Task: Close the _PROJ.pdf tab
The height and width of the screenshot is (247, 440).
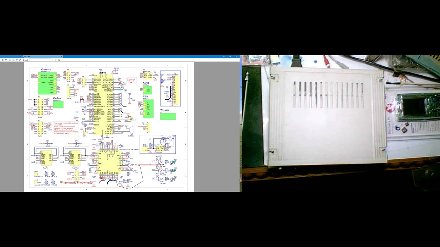Action: [62, 57]
